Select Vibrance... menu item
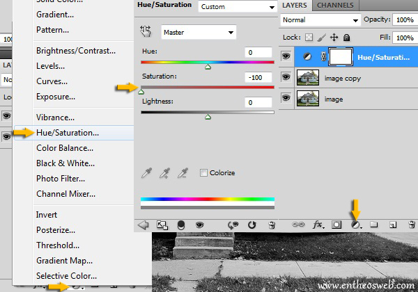The width and height of the screenshot is (418, 292). tap(55, 117)
